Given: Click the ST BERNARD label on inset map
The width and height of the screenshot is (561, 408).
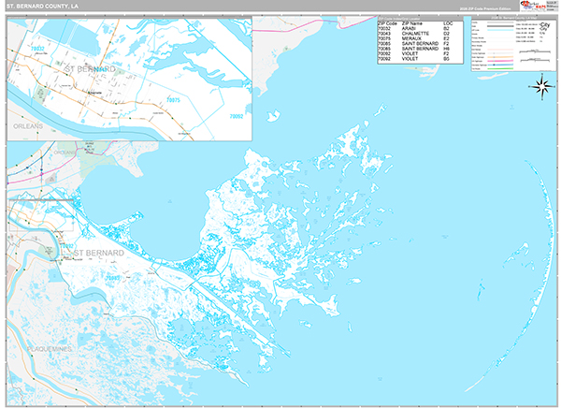Looking at the screenshot, I should (x=90, y=68).
